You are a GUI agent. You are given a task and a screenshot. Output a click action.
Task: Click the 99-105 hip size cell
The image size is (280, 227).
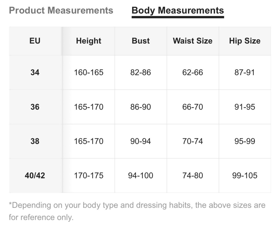click(245, 176)
